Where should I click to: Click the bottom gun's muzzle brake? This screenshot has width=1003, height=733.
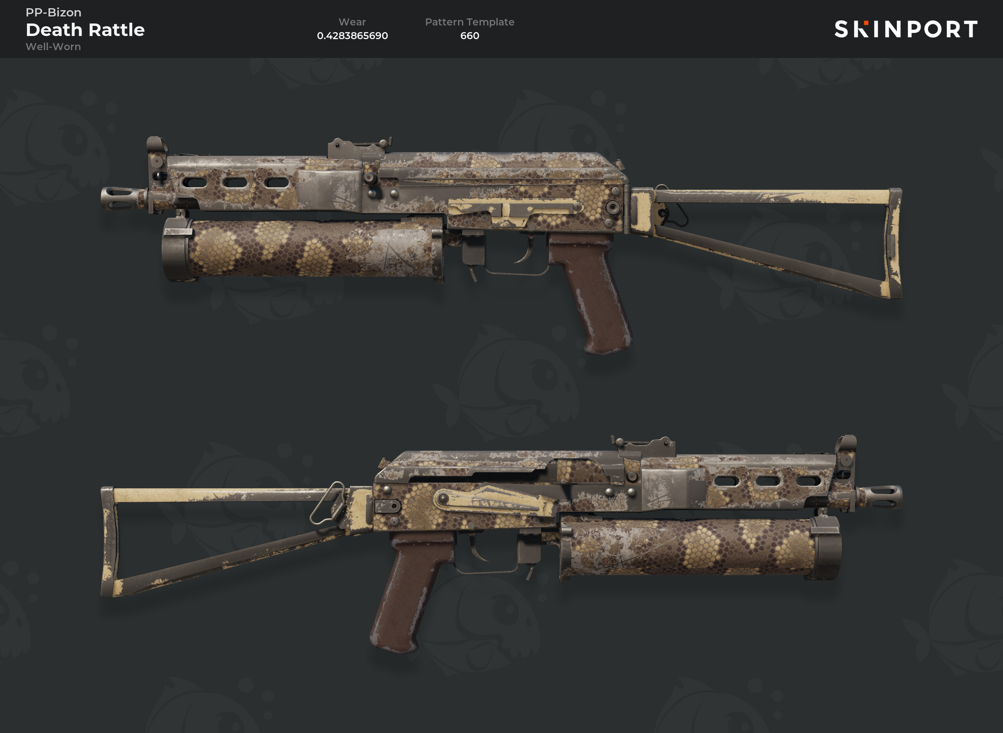[879, 497]
